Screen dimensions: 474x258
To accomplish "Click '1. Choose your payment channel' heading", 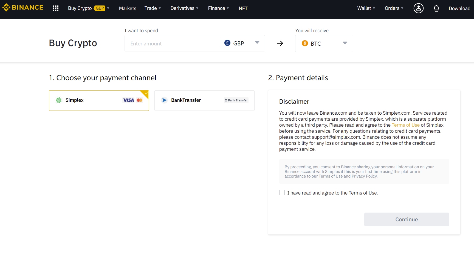I will 103,78.
